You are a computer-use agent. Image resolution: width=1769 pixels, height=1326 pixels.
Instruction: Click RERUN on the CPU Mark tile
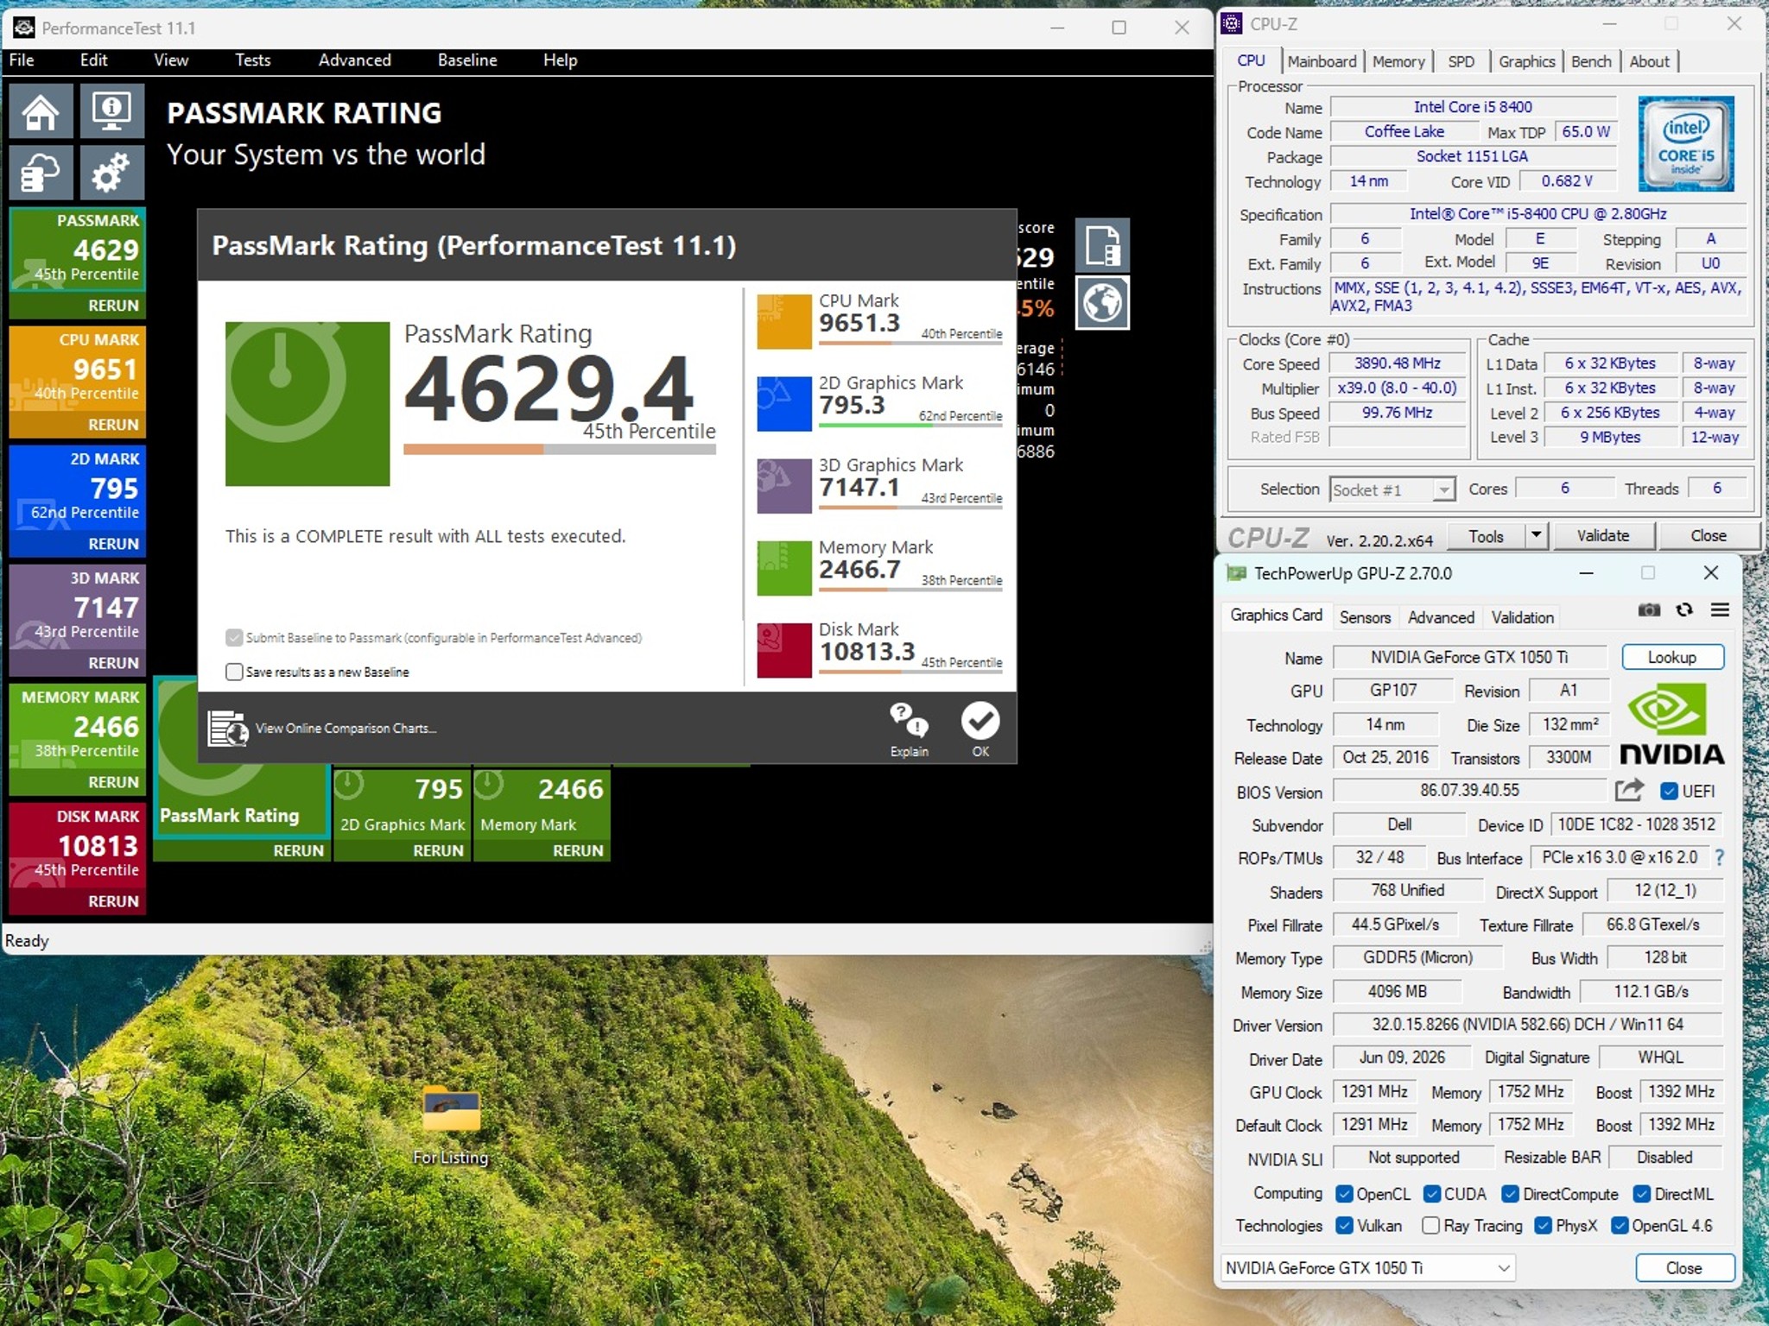(113, 425)
